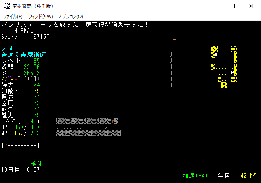Viewport: 261px width, 183px height.
Task: Click the orange asterisk in the wall row
Action: (x=112, y=121)
